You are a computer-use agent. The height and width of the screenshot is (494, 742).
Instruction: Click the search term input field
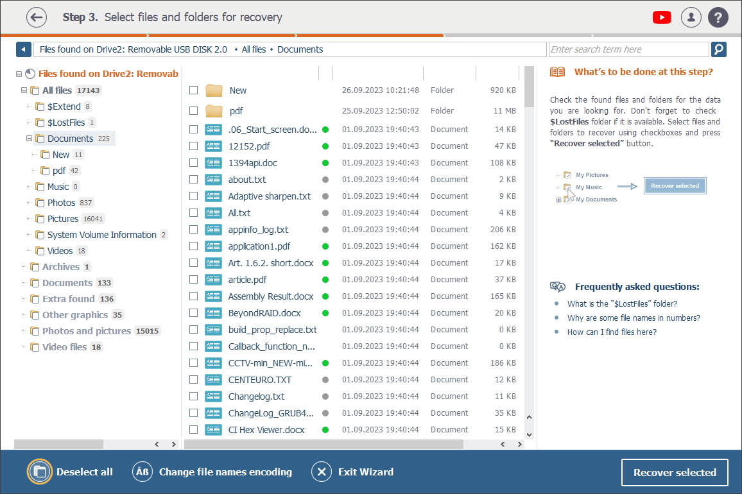[x=629, y=49]
